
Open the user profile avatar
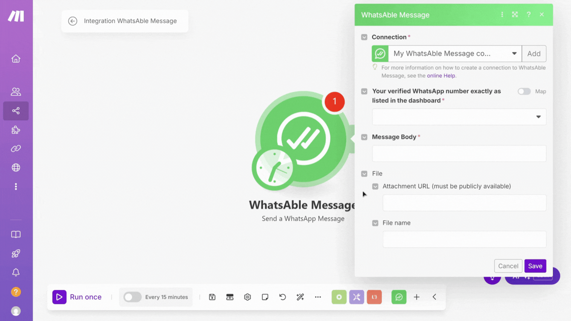16,311
